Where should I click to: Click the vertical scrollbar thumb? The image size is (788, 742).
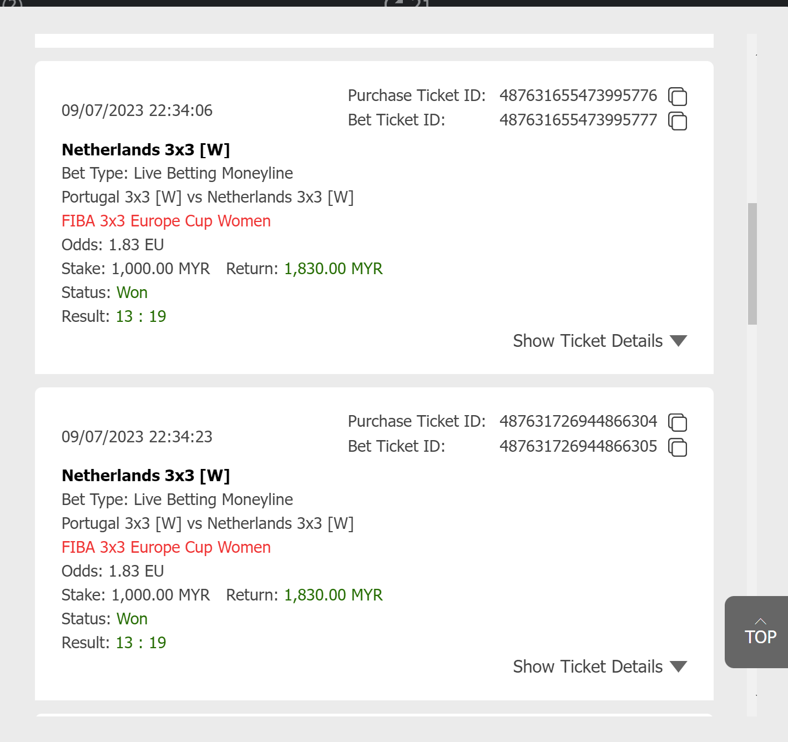pyautogui.click(x=752, y=264)
